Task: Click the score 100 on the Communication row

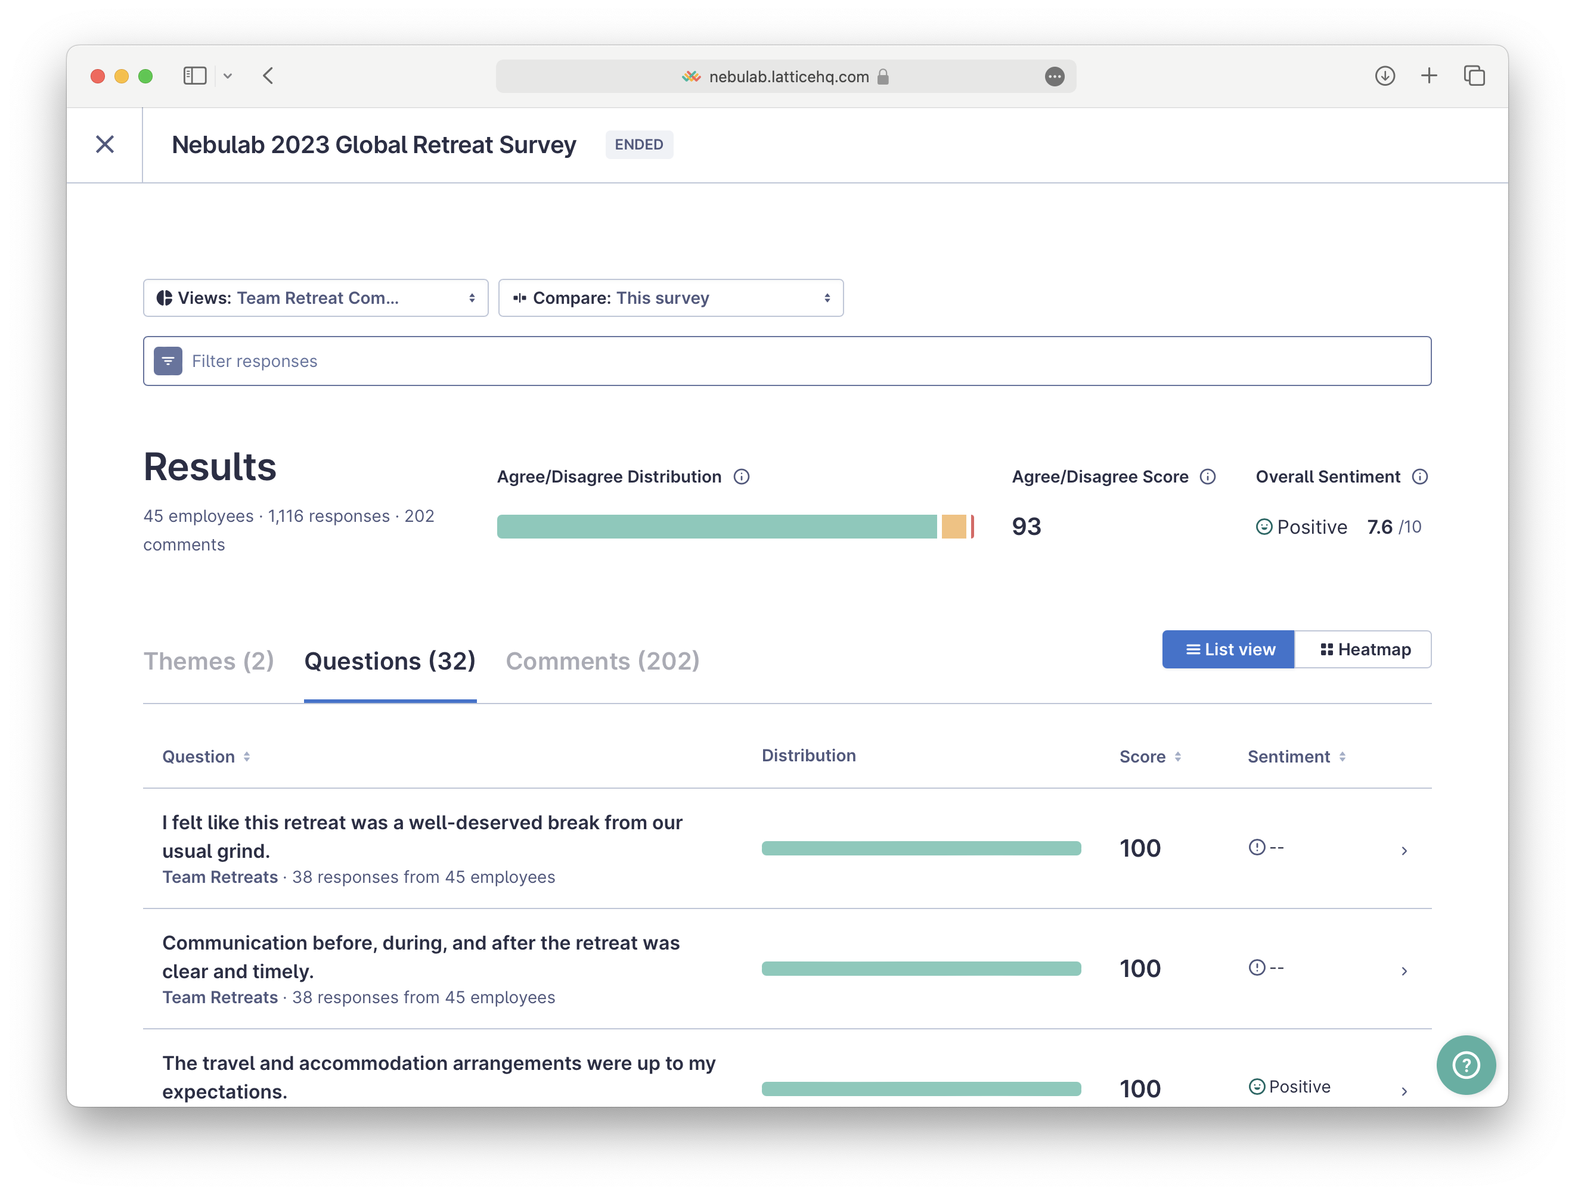Action: [x=1140, y=968]
